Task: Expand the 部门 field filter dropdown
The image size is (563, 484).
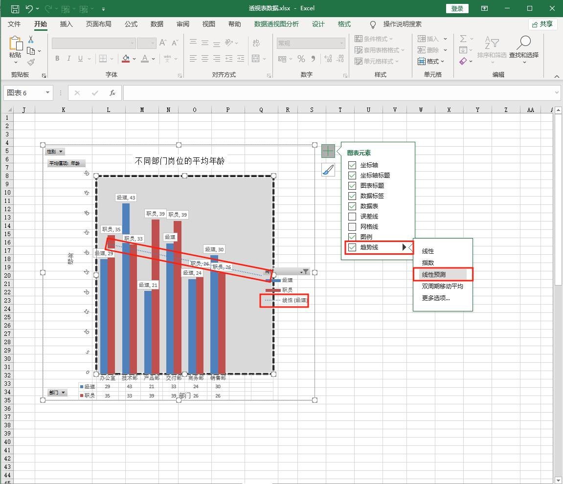Action: 57,393
